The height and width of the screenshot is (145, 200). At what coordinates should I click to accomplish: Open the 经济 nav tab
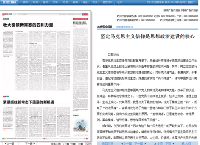click(45, 2)
